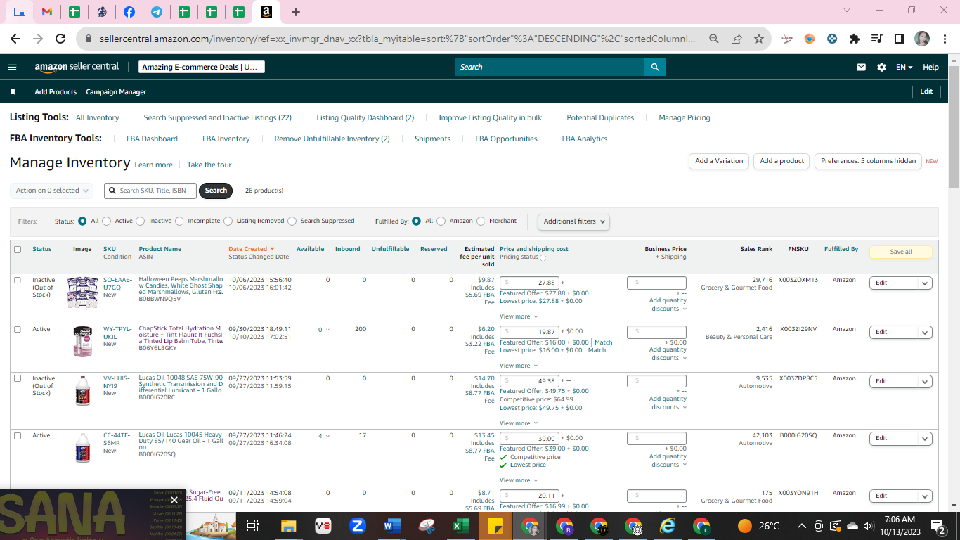Open the Seller Central settings gear

[881, 67]
